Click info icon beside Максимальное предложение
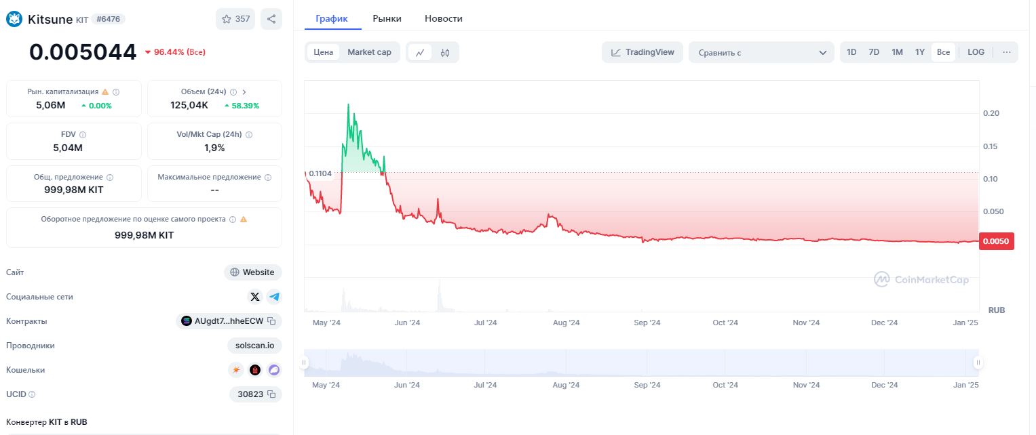This screenshot has height=435, width=1036. pos(268,177)
